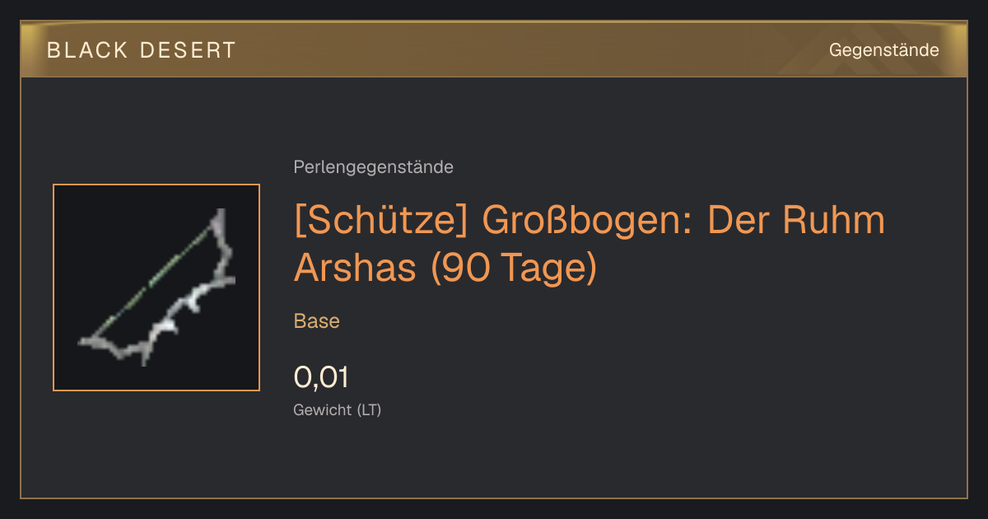Open the BLACK DESERT logo in header
Image resolution: width=988 pixels, height=519 pixels.
[142, 50]
